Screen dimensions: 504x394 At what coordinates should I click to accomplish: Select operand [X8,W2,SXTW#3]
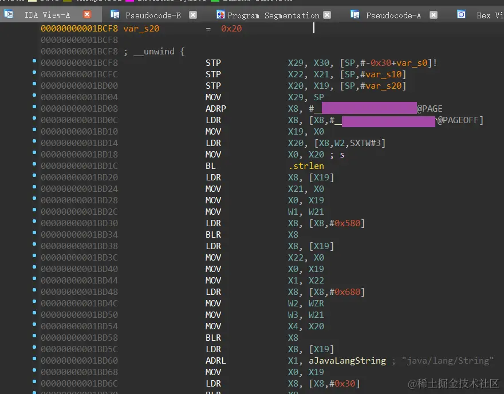(350, 143)
